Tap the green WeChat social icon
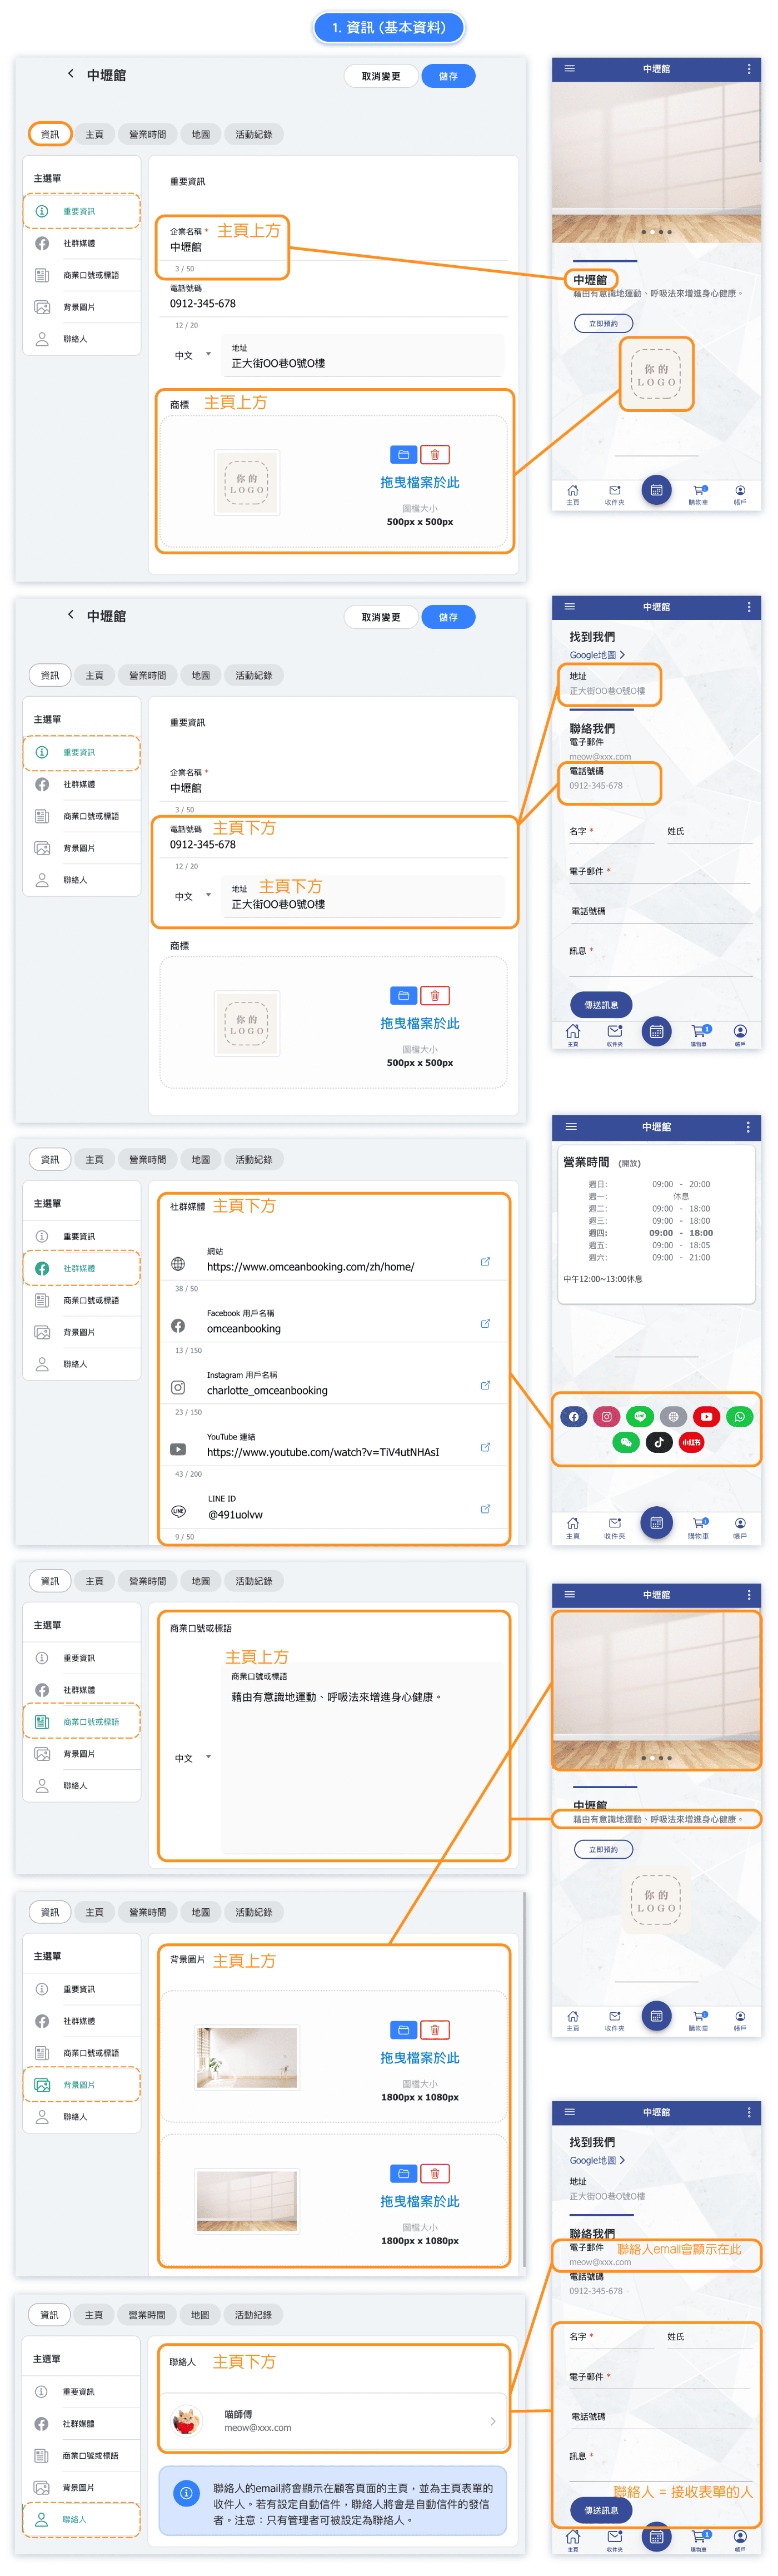778x2576 pixels. coord(625,1442)
